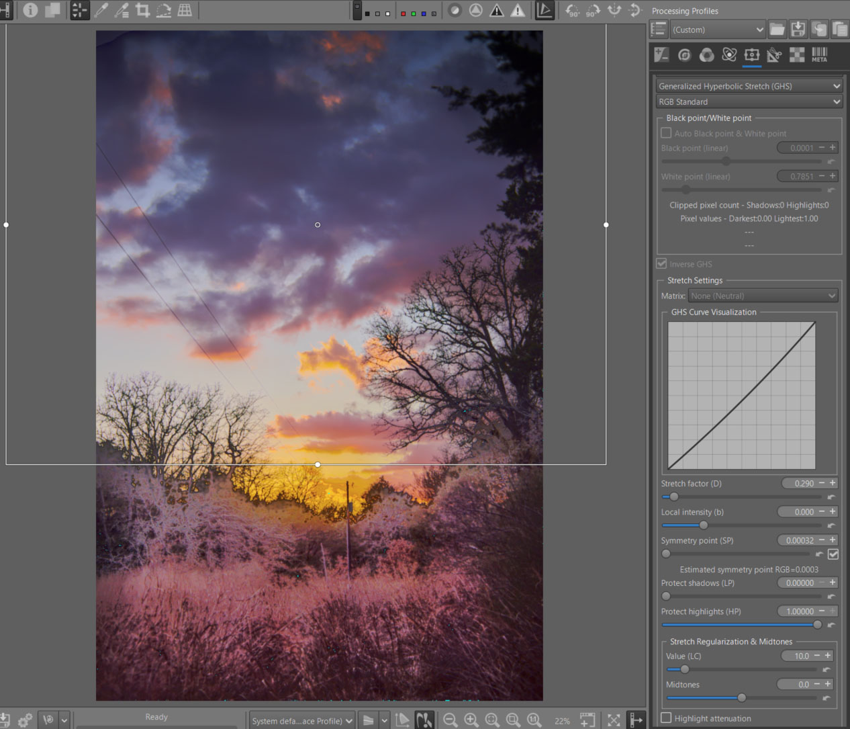Select the Crop tool in toolbar
Image resolution: width=850 pixels, height=729 pixels.
tap(142, 10)
